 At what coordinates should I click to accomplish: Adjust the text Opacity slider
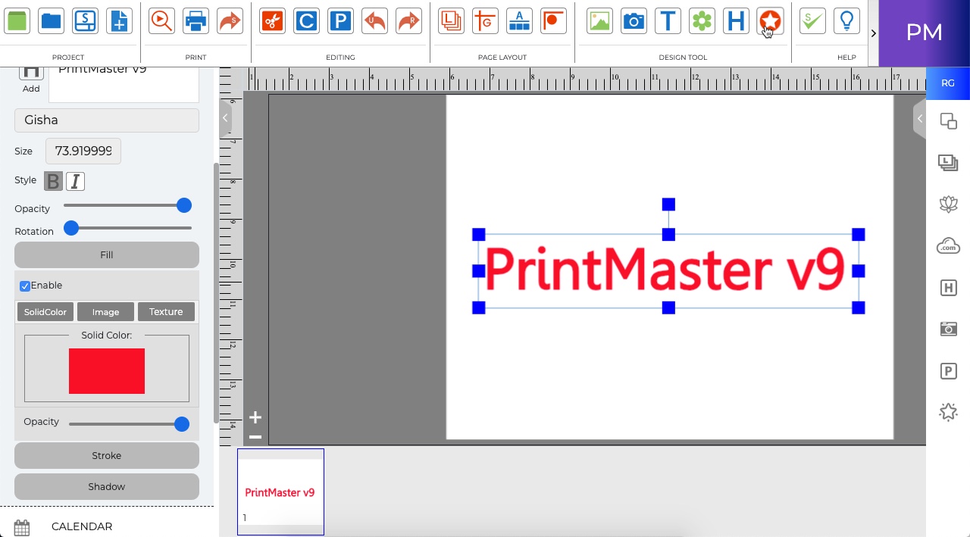click(127, 205)
